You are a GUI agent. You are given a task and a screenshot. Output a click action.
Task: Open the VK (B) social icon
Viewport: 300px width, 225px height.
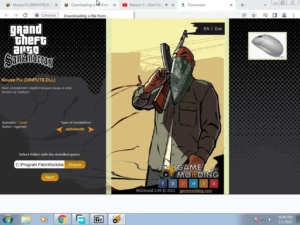click(x=173, y=183)
